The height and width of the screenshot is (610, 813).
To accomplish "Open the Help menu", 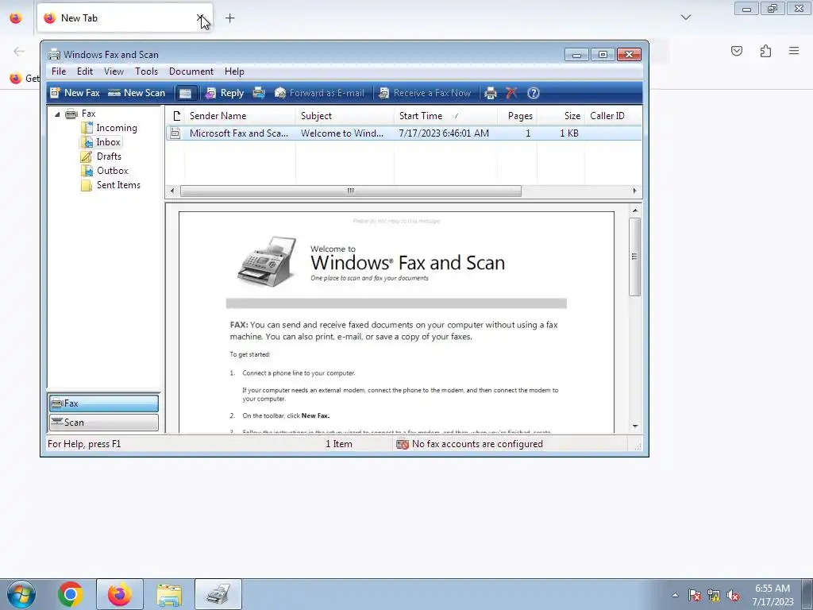I will point(234,71).
